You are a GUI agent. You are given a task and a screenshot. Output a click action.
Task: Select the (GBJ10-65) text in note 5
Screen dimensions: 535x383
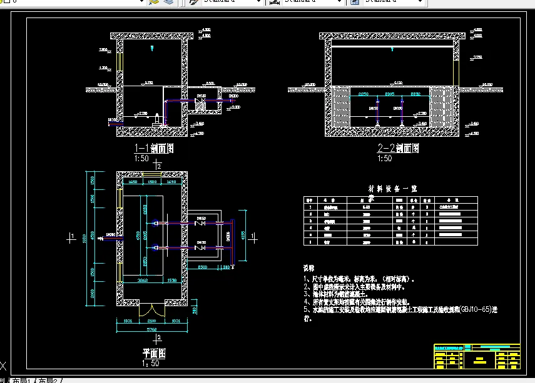(x=476, y=309)
